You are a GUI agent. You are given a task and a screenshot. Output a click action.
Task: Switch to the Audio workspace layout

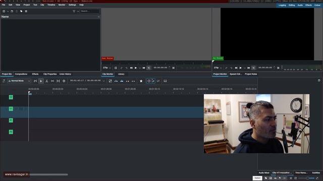tap(300, 5)
